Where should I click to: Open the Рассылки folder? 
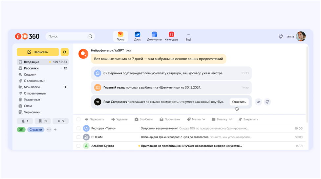[x=43, y=68]
